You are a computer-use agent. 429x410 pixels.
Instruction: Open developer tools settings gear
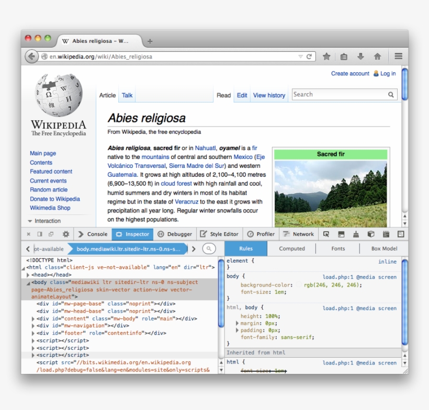(x=65, y=234)
